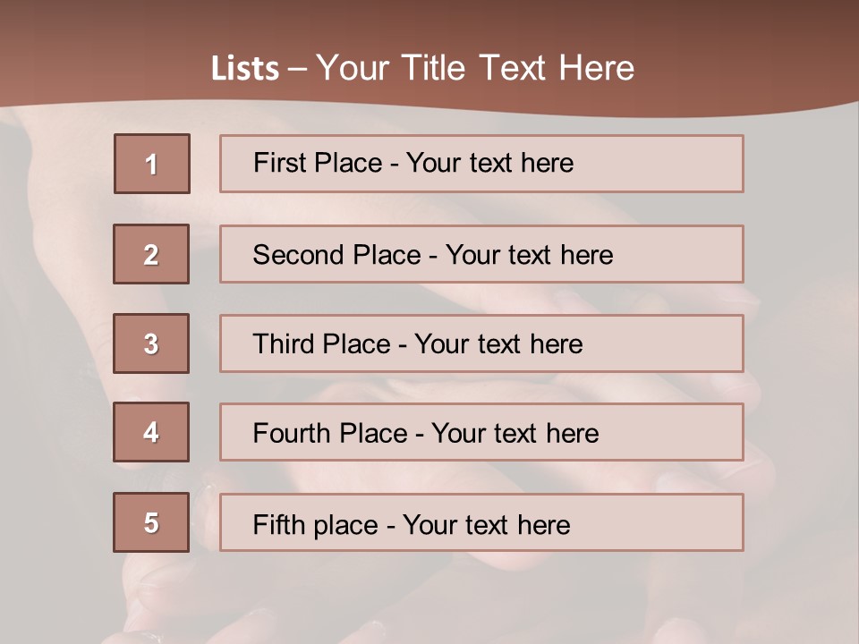Click 'Your text here' in First Place row
This screenshot has height=644, width=859.
click(489, 163)
